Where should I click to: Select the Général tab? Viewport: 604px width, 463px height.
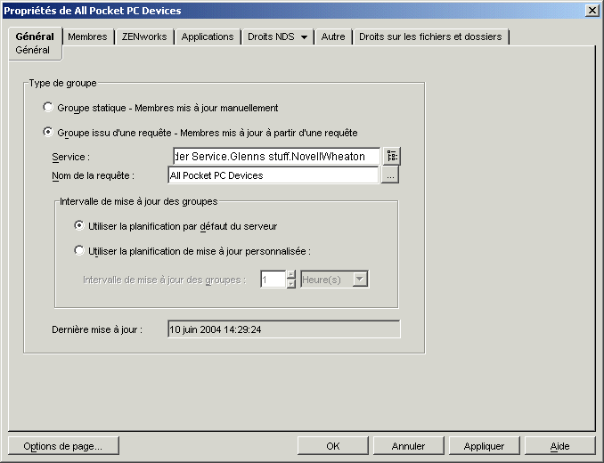point(35,37)
